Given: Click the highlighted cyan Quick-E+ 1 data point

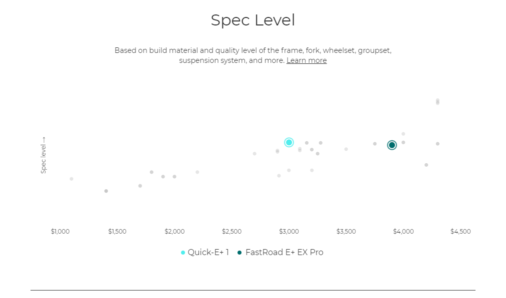Looking at the screenshot, I should click(288, 142).
